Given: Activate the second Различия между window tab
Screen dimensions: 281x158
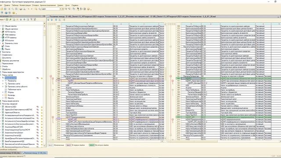Looking at the screenshot, I should (34, 153).
